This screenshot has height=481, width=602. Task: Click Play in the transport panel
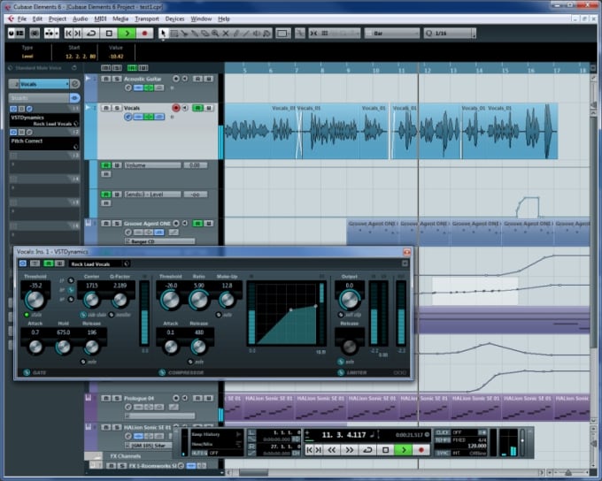404,449
